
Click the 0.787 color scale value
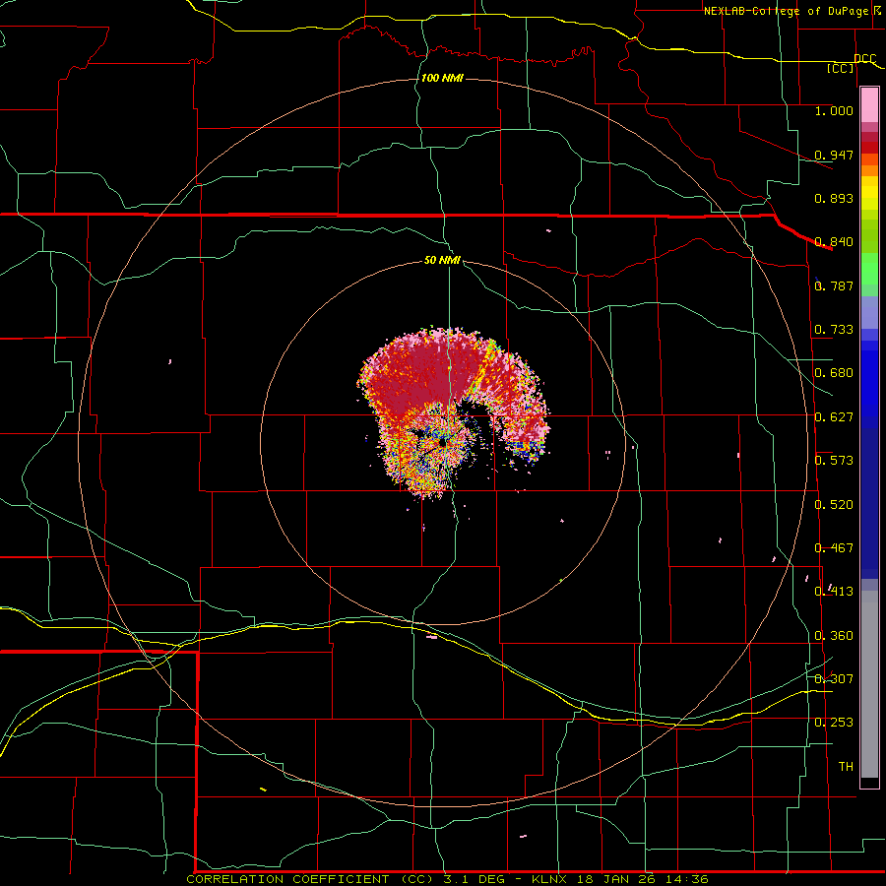click(834, 285)
